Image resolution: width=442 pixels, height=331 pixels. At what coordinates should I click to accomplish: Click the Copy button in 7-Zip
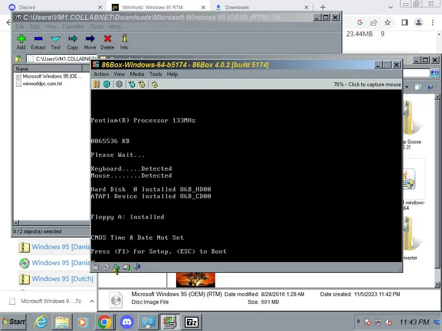pyautogui.click(x=73, y=42)
